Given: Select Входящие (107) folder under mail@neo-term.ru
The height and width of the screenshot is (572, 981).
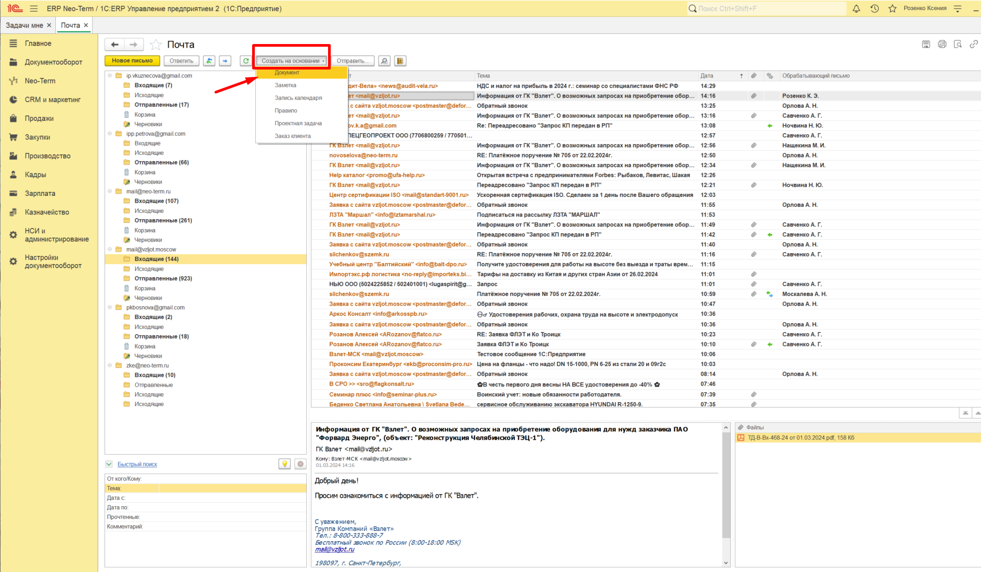Looking at the screenshot, I should tap(157, 201).
